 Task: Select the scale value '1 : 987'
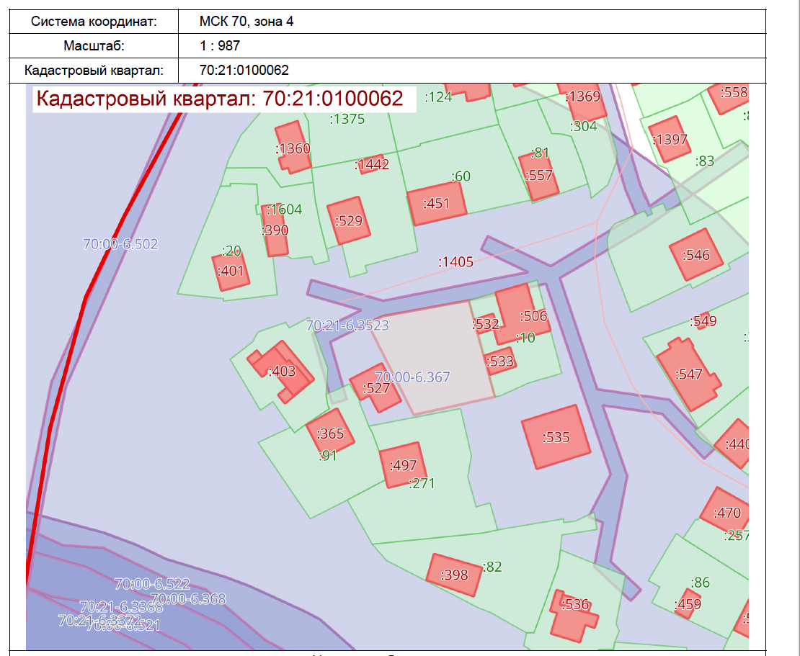tap(220, 46)
